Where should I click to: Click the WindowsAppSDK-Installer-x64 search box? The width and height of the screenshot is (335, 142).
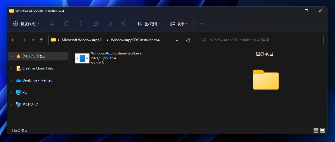tap(261, 40)
